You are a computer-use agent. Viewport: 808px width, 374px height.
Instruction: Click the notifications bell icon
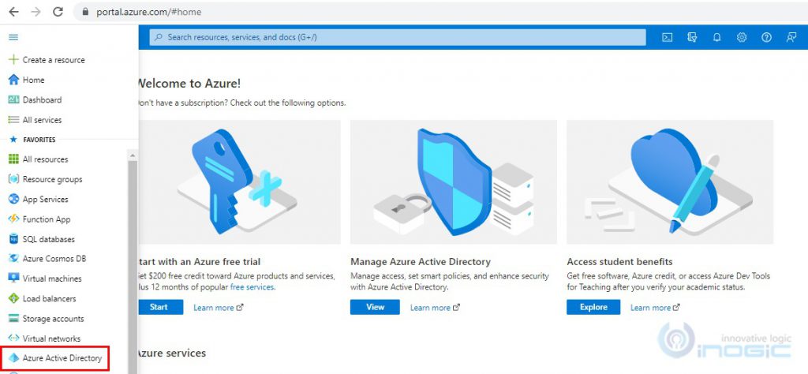click(716, 37)
